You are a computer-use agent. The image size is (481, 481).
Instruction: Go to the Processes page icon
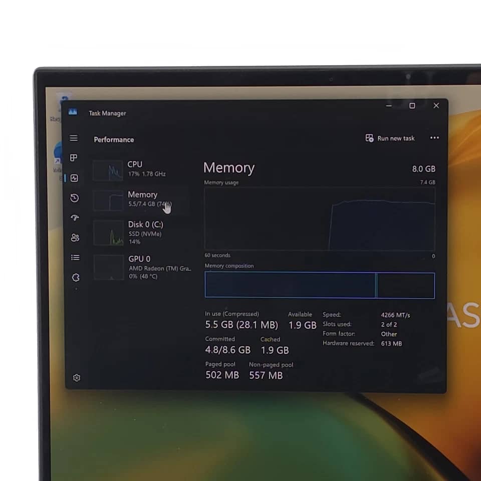tap(74, 158)
